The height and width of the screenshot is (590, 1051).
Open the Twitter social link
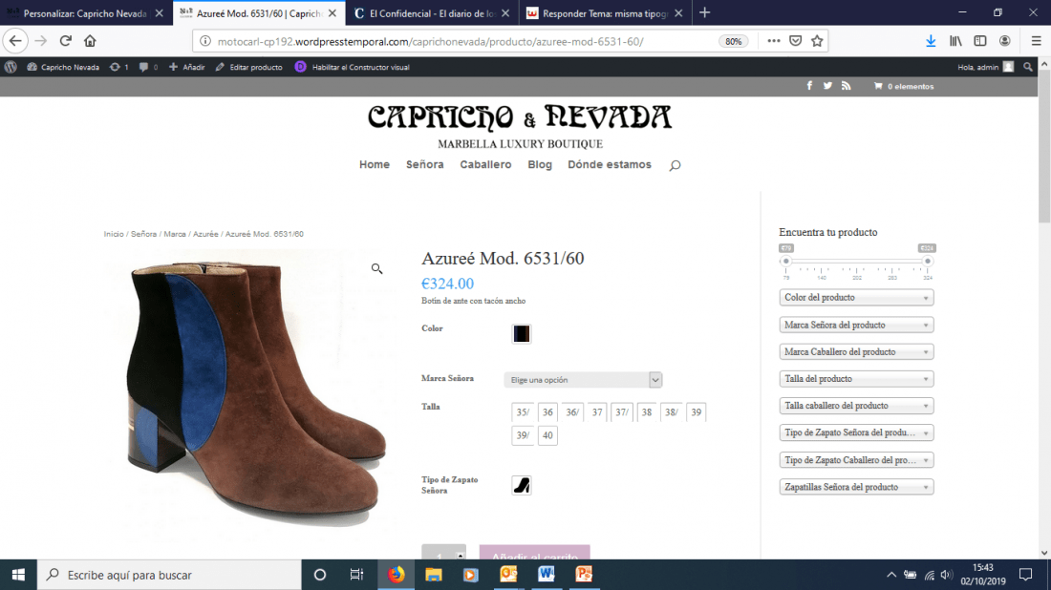pos(827,86)
